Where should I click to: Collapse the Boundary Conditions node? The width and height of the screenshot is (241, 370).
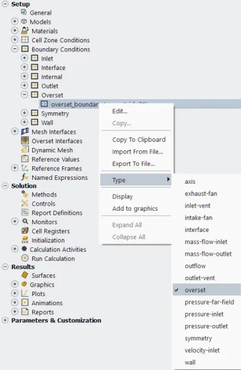pos(15,49)
